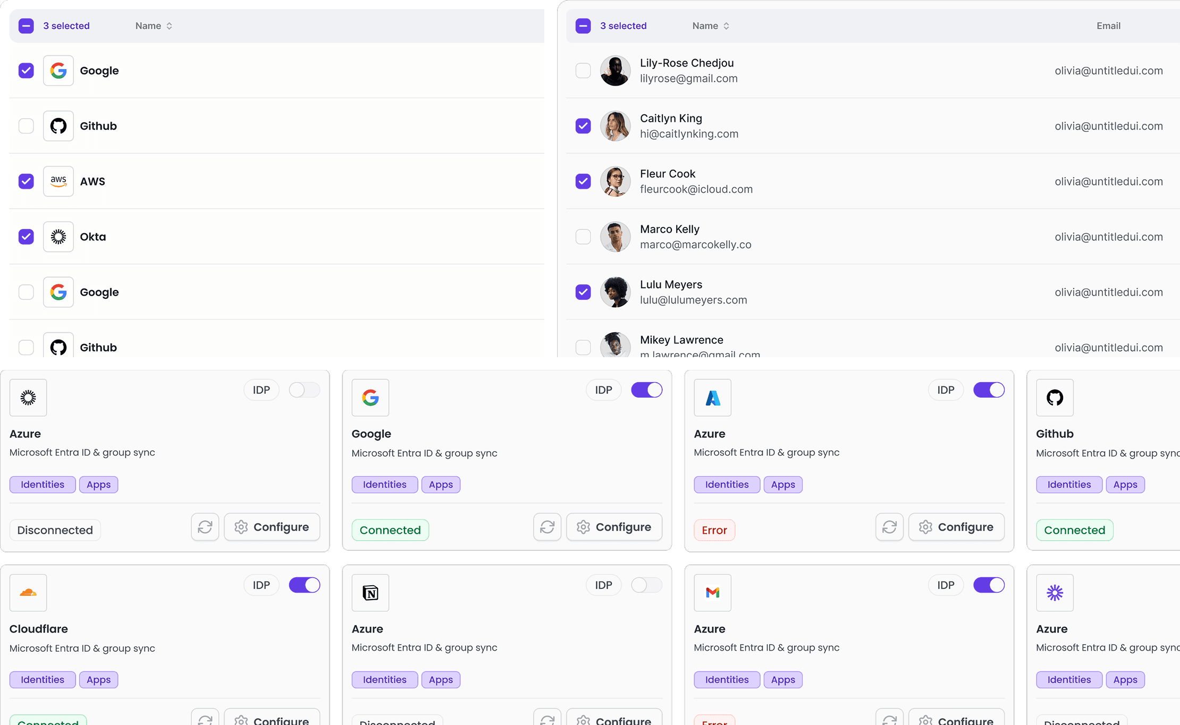The width and height of the screenshot is (1180, 725).
Task: Click the Gmail logo icon on card
Action: (x=713, y=593)
